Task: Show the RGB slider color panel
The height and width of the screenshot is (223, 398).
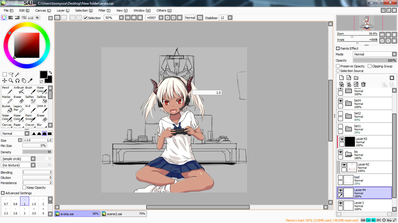Action: (x=11, y=18)
